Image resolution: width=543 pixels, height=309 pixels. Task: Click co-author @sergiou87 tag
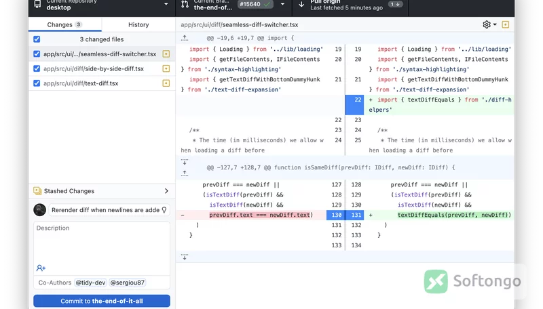click(x=127, y=283)
